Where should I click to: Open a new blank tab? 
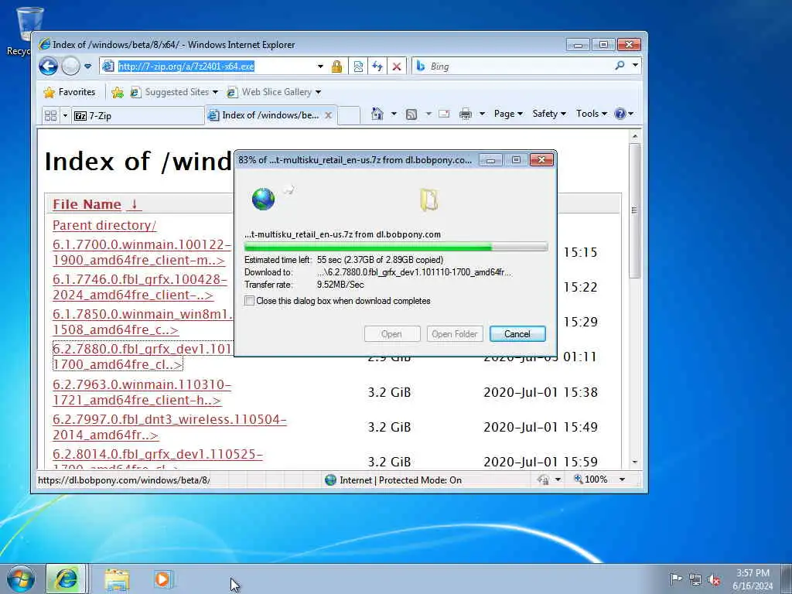point(349,116)
